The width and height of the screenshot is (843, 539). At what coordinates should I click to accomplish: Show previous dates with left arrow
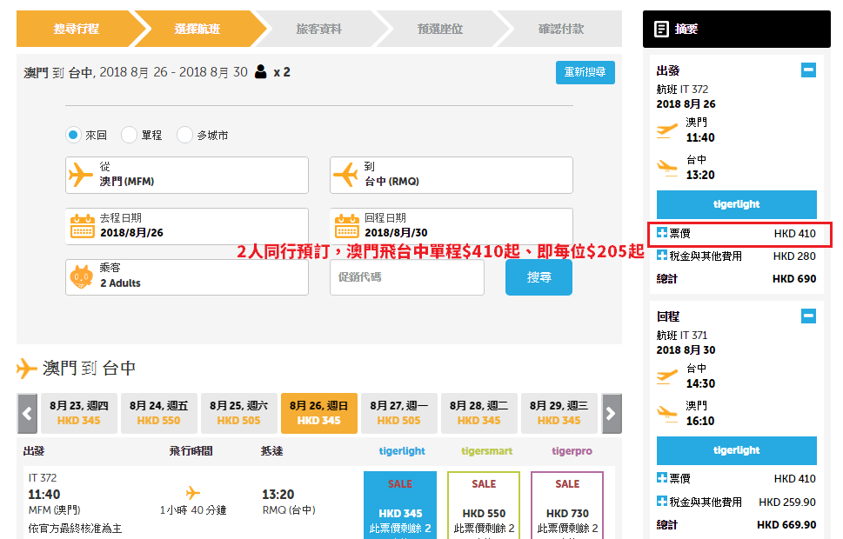coord(28,413)
